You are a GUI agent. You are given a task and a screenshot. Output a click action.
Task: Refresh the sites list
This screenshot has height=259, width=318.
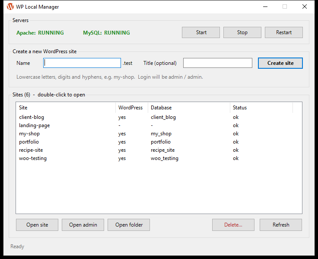point(281,225)
